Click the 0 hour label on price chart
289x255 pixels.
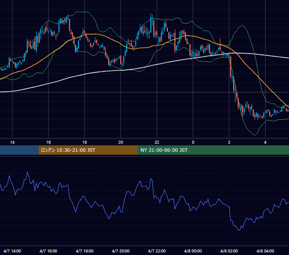click(x=193, y=142)
